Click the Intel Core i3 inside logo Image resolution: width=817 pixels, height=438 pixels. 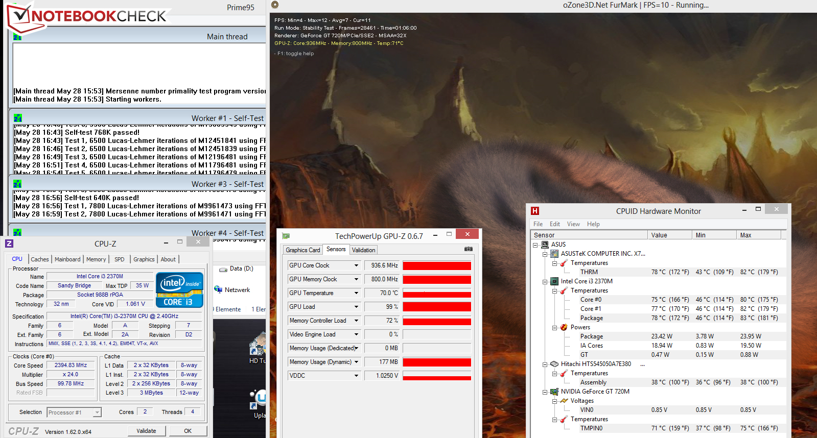(x=180, y=290)
